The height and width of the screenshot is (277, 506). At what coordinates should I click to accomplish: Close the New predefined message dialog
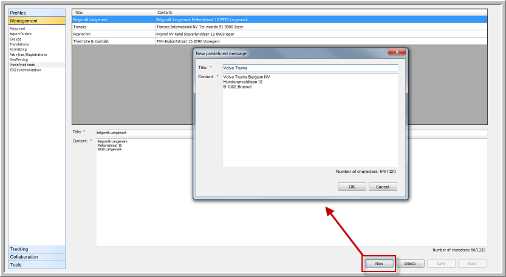[x=397, y=53]
